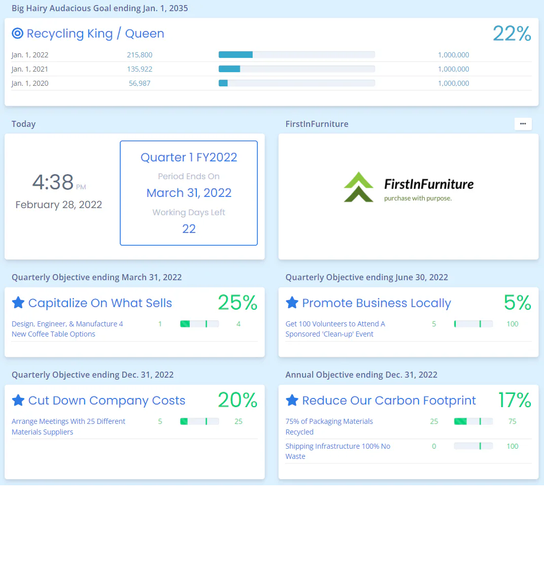The width and height of the screenshot is (544, 566).
Task: Click the target icon beside Recycling King / Queen
Action: [17, 33]
